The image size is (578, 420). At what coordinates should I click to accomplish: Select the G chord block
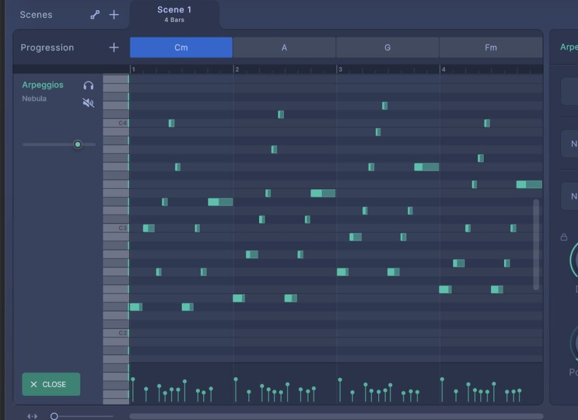pyautogui.click(x=387, y=47)
